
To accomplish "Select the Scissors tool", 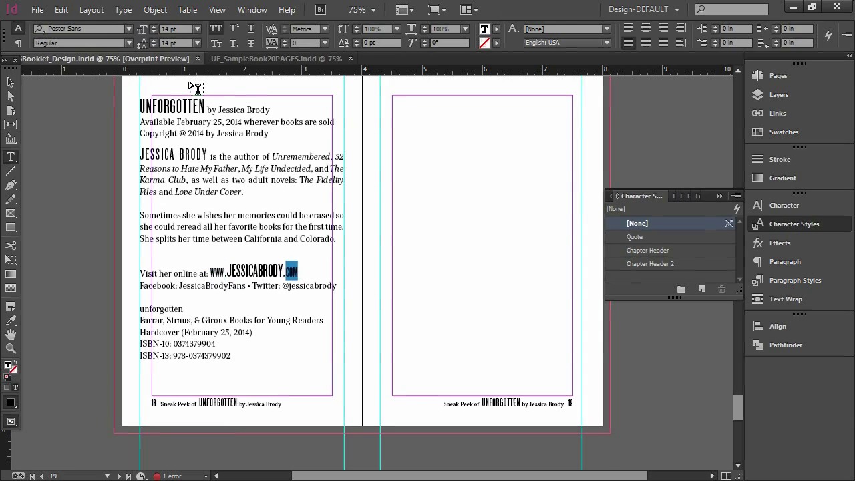I will (11, 246).
